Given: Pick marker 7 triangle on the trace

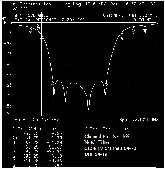Looking at the screenshot, I should 133,30.
